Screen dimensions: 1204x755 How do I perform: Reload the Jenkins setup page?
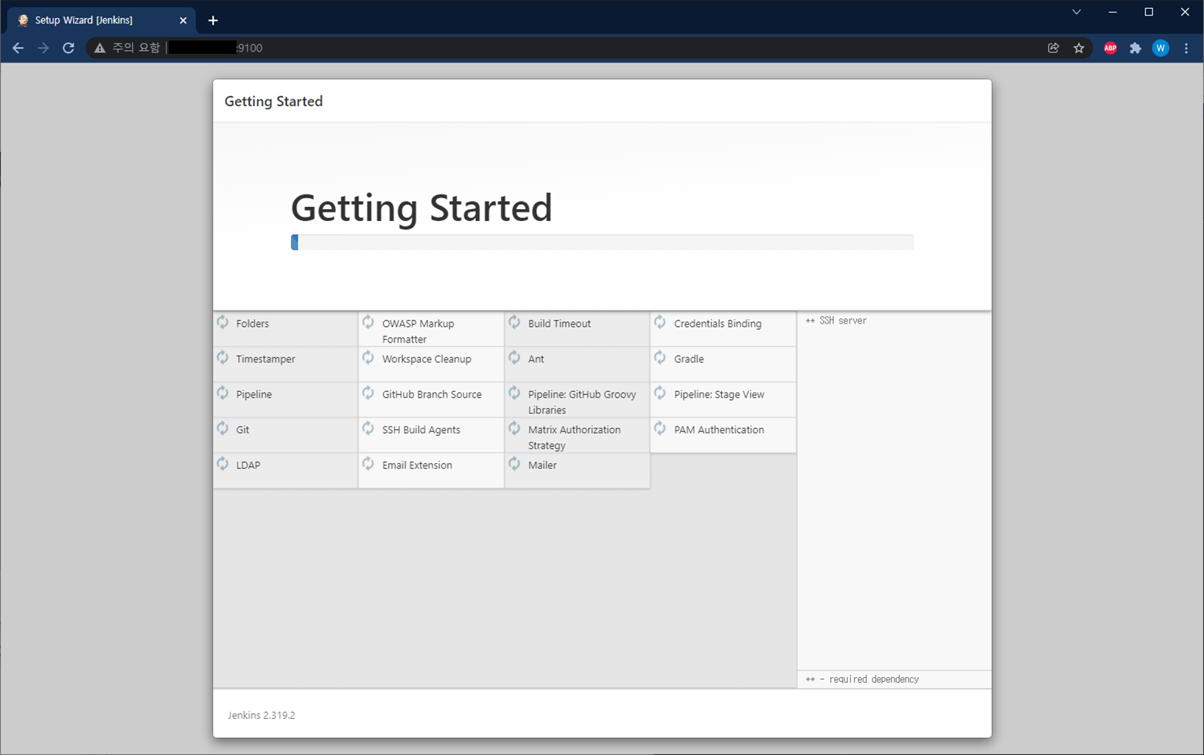tap(69, 48)
